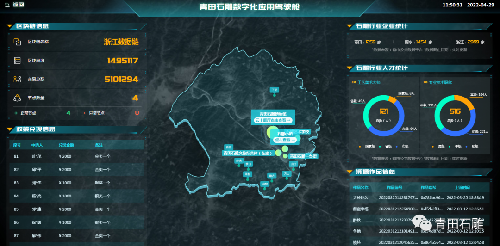Click 516 total in 专业技术职称 donut

point(455,111)
